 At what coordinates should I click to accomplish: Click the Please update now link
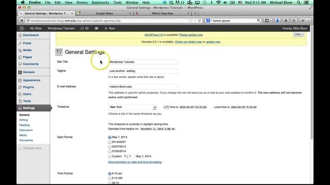pyautogui.click(x=191, y=35)
